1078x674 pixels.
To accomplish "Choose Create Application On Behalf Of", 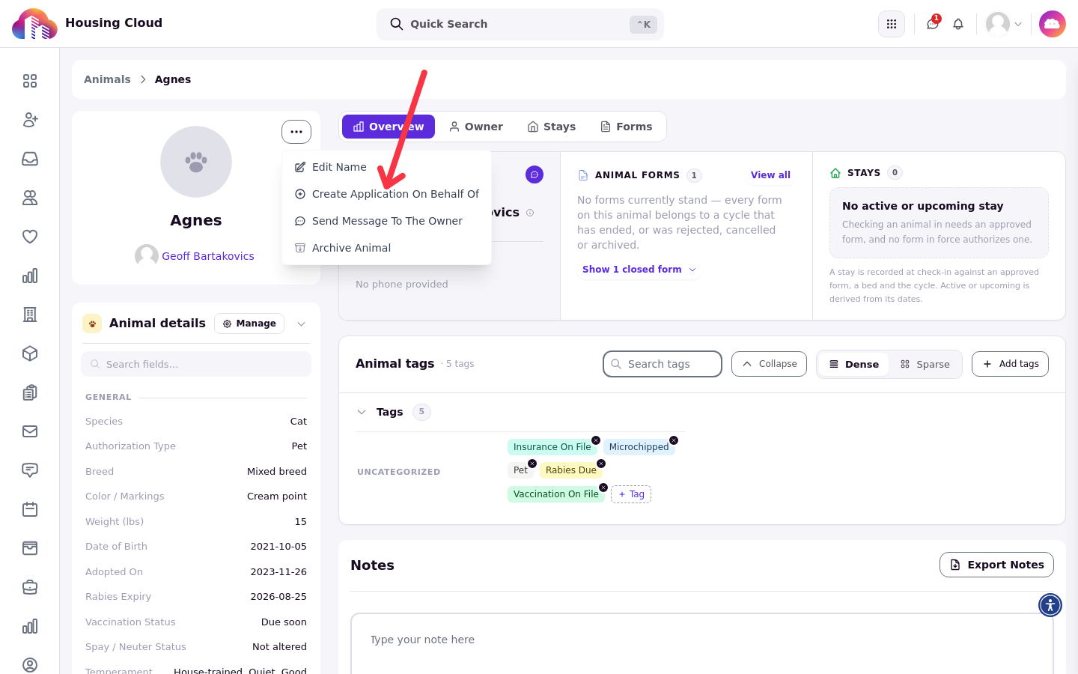I will tap(386, 194).
